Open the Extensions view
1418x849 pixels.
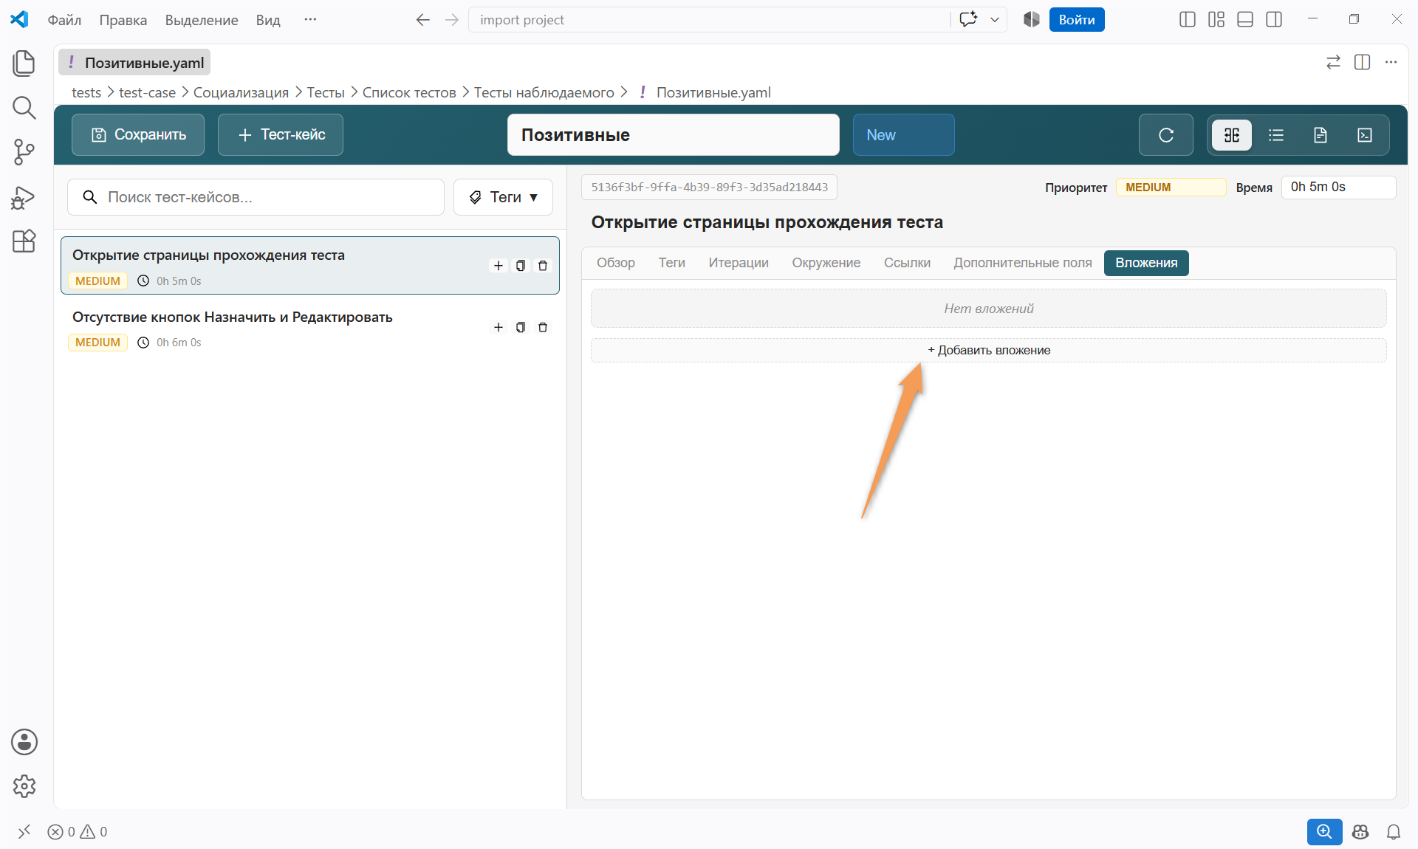(x=24, y=241)
